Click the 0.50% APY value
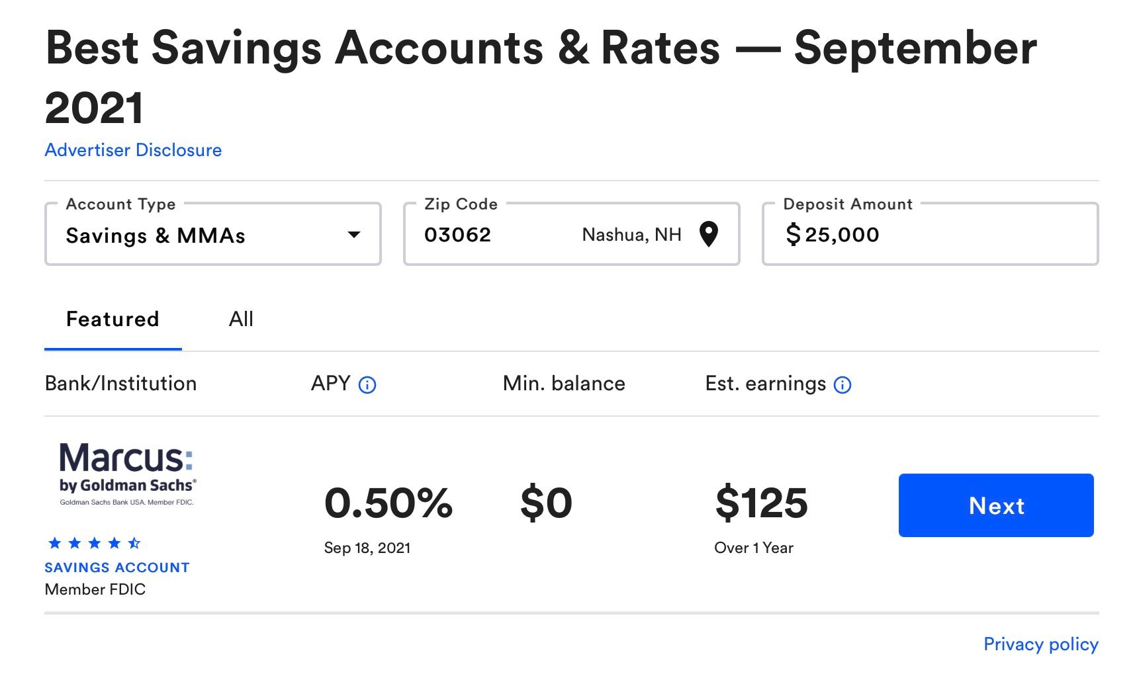This screenshot has width=1137, height=678. click(388, 503)
